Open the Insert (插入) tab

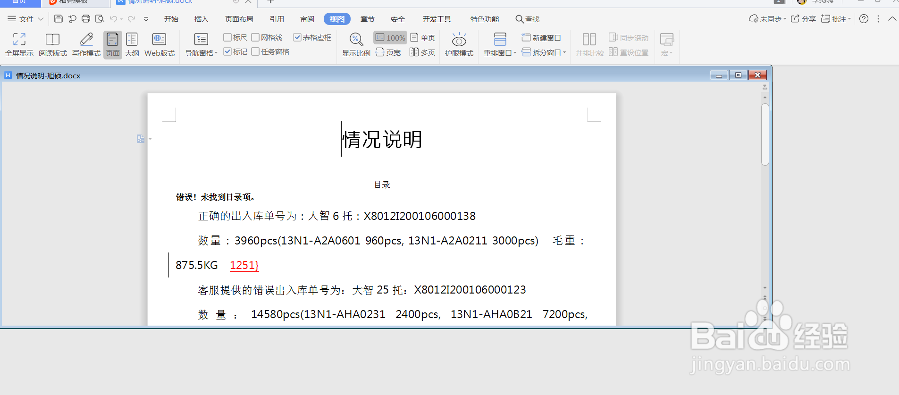pos(202,19)
